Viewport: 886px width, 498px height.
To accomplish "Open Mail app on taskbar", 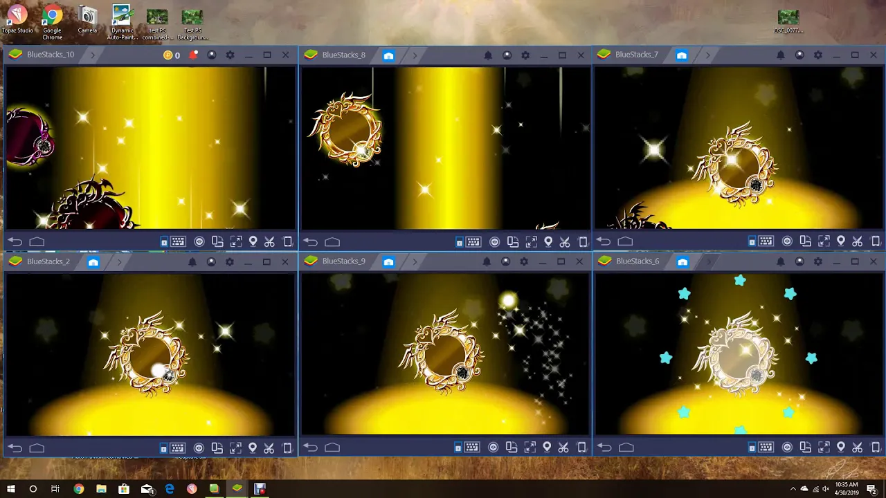I will click(x=147, y=488).
